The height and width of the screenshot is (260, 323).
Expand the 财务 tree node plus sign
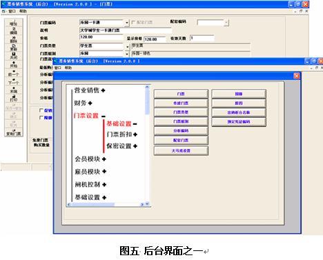click(x=90, y=103)
